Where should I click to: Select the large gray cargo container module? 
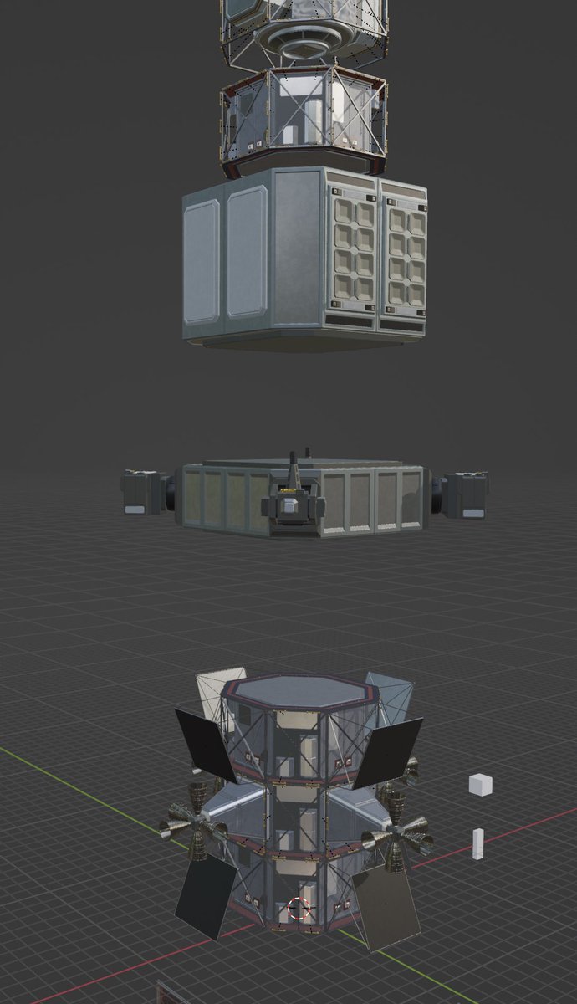click(305, 258)
